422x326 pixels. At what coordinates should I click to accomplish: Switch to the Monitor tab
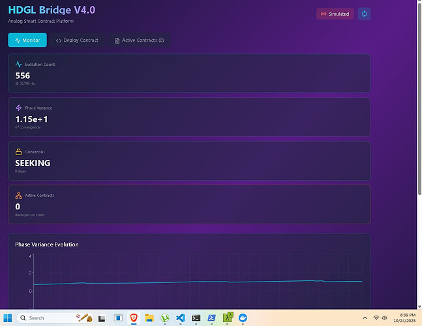[27, 40]
